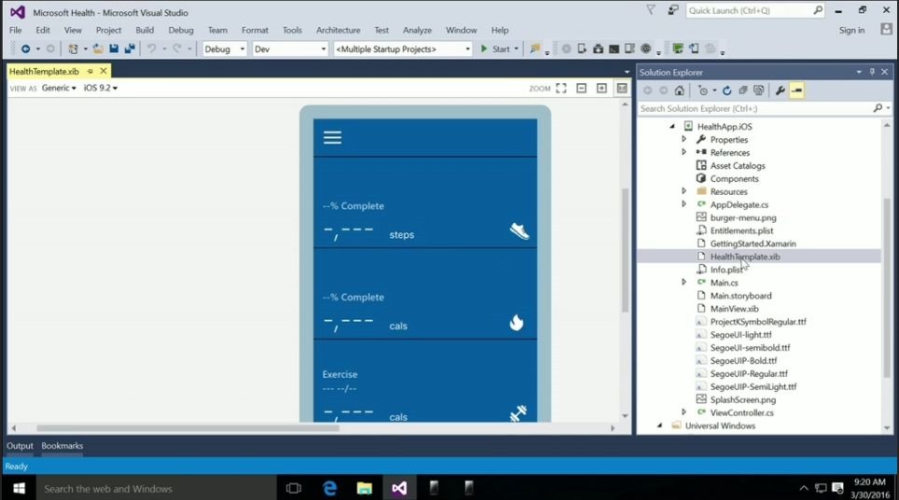Click the zoom-to-fit icon in designer
899x500 pixels.
(560, 89)
